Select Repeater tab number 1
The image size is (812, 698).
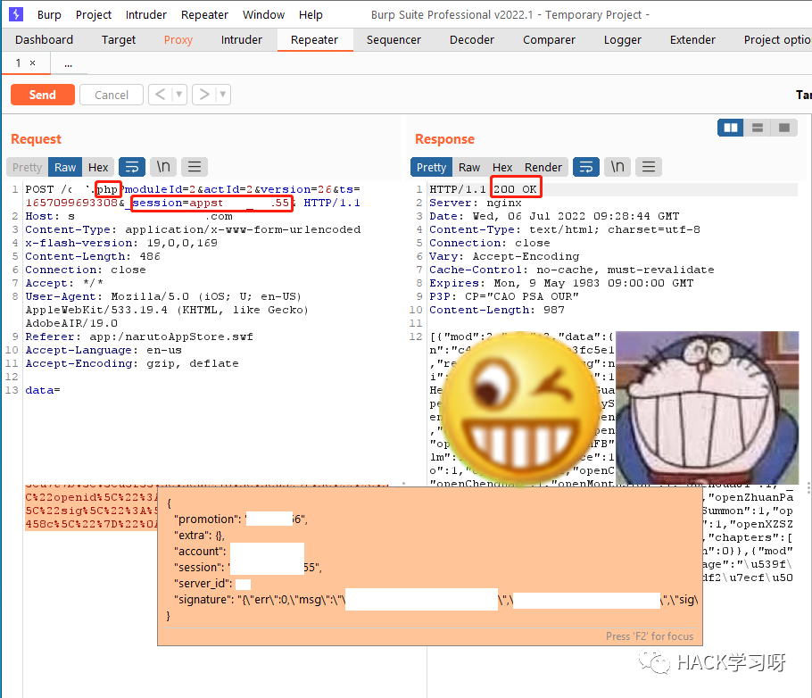coord(18,62)
